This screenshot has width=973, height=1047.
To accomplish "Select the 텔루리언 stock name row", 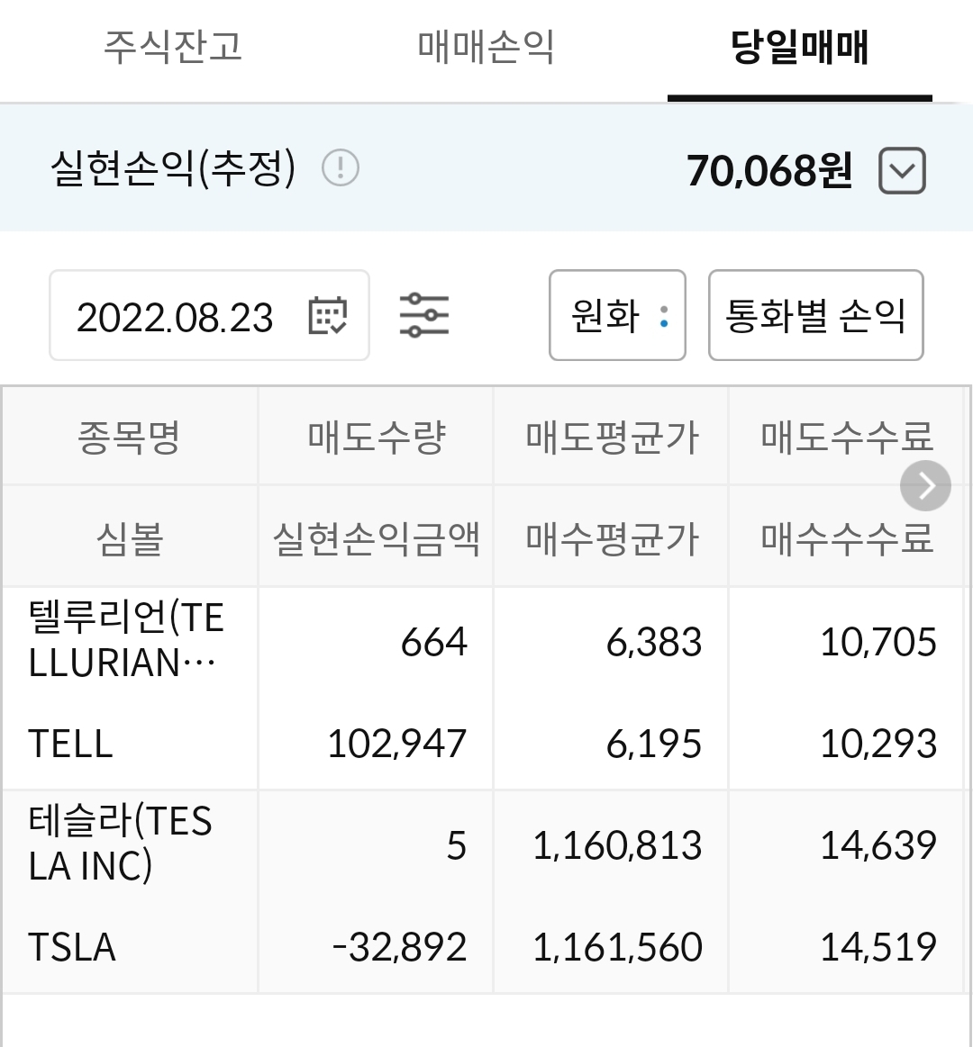I will click(126, 640).
